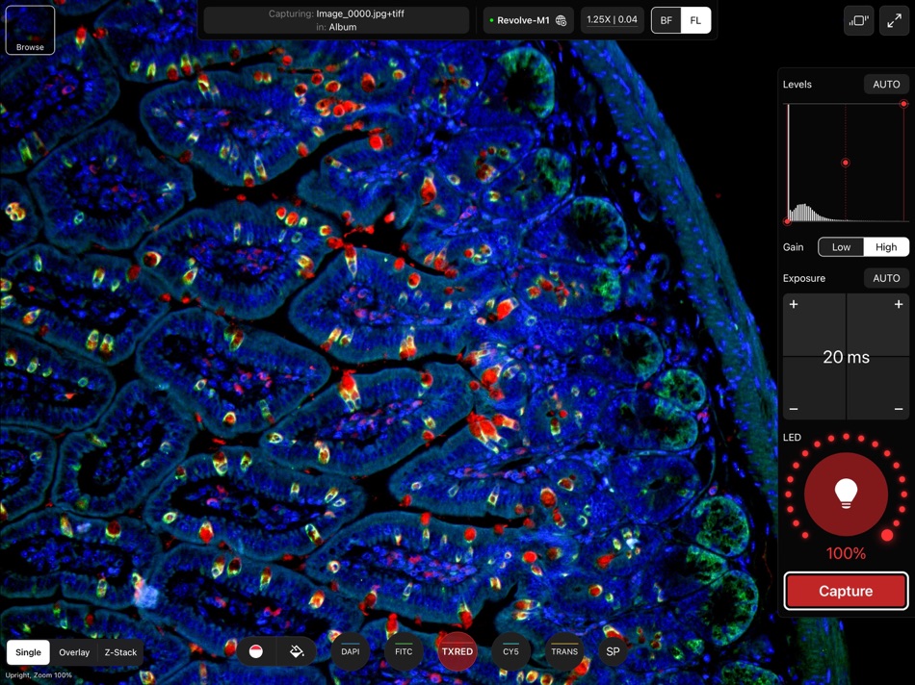Open the Revolve-M1 device settings icon
Screen dimensions: 915x685
(x=561, y=20)
